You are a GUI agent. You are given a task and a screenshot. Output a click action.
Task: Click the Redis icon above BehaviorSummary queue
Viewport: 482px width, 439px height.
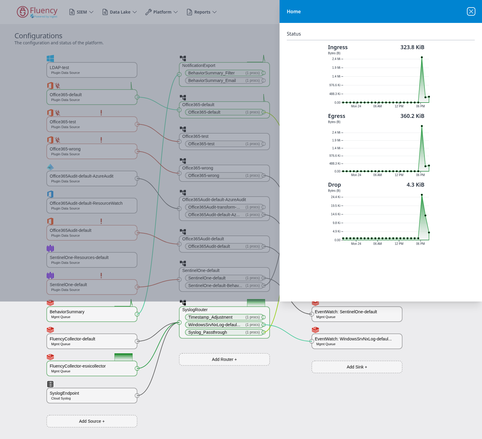tap(50, 303)
